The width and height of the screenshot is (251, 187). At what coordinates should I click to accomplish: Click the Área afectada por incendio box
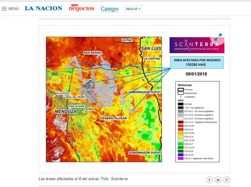click(x=197, y=62)
